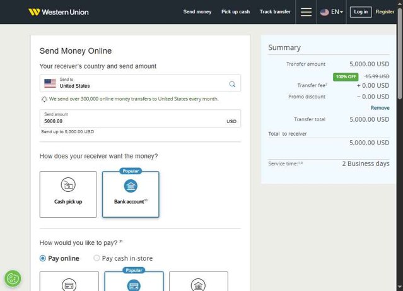The image size is (403, 291).
Task: Click the highlighted Popular card payment icon
Action: 134,285
